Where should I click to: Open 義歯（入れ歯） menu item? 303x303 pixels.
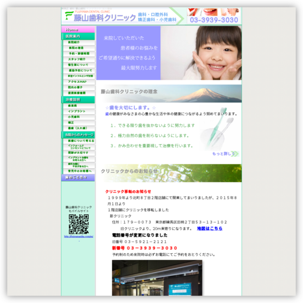pos(79,128)
